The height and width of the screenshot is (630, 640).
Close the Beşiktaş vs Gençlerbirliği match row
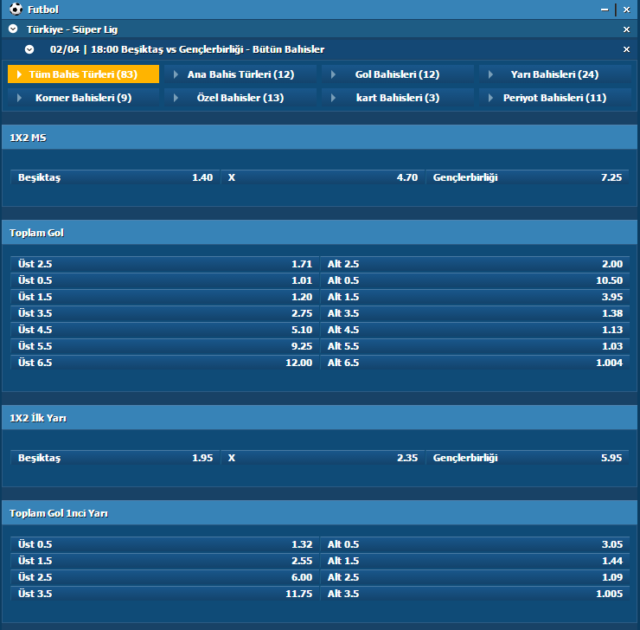(x=626, y=49)
